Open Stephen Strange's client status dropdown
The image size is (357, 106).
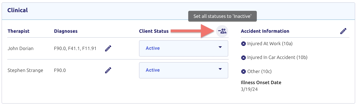click(x=184, y=70)
